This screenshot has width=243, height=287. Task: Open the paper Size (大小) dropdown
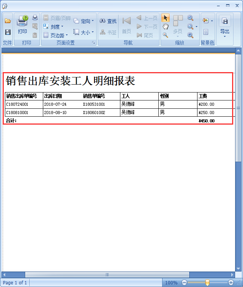pos(84,32)
